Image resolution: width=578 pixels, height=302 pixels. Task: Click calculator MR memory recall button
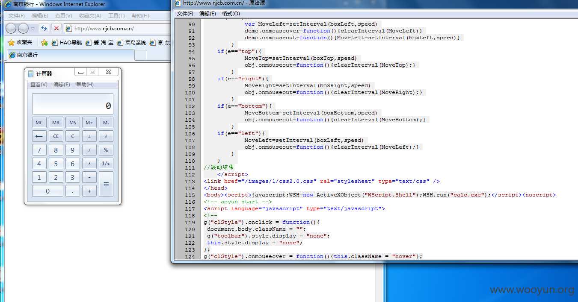(56, 123)
